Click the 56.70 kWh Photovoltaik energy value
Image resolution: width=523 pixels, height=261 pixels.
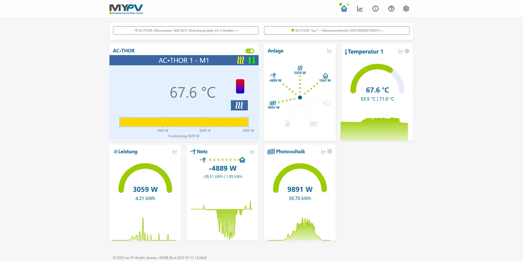[300, 198]
